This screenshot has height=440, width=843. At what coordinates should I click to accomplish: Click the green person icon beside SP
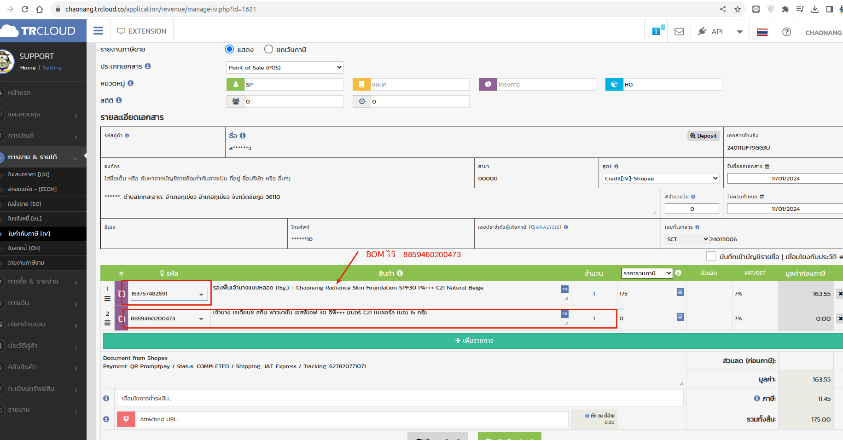(x=235, y=84)
